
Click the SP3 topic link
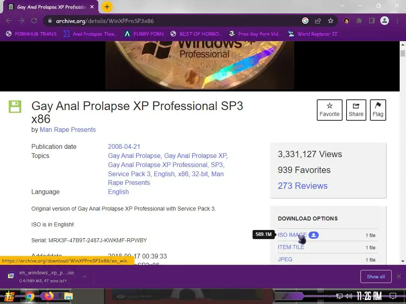point(217,165)
